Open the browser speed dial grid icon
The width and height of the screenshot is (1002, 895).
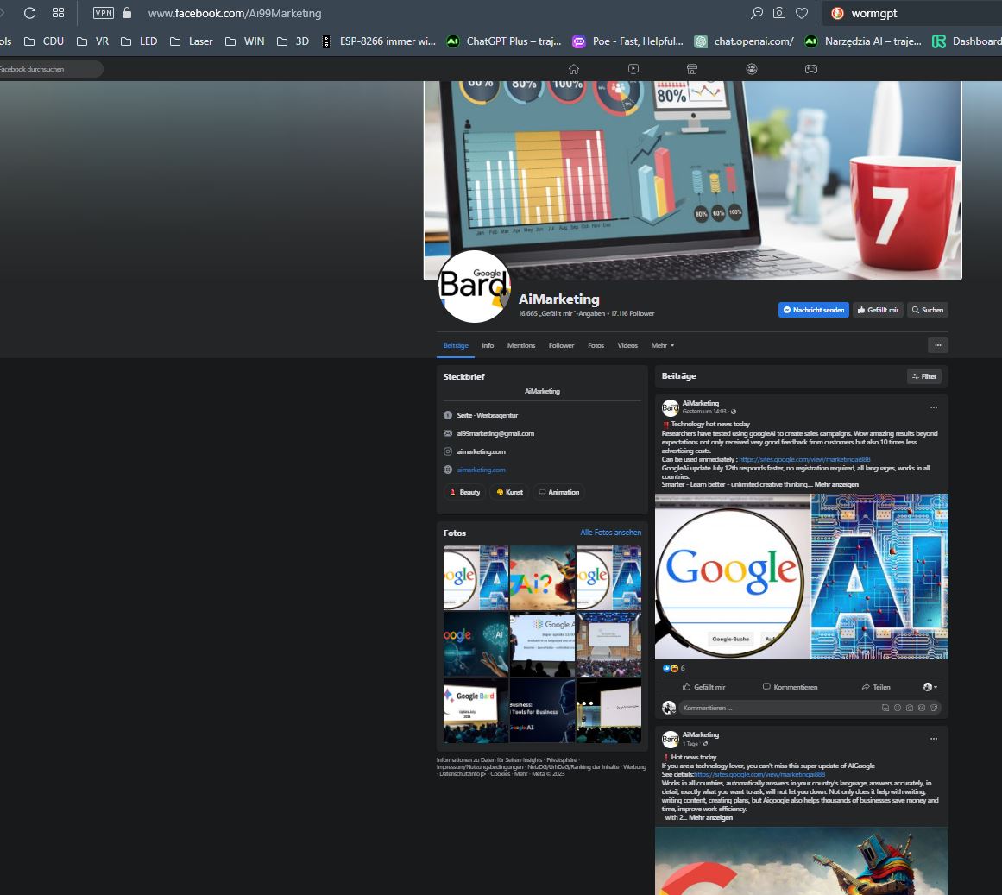(x=58, y=13)
